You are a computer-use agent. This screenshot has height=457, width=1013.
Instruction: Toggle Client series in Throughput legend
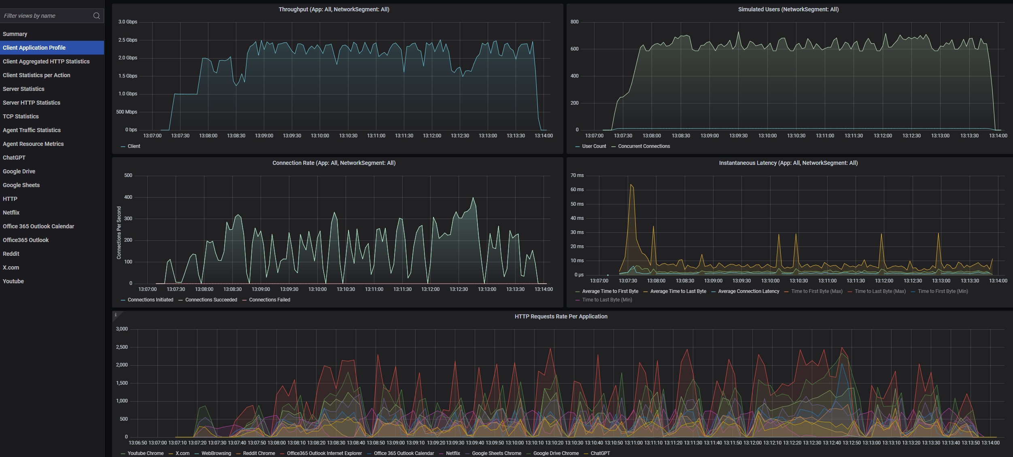click(134, 146)
